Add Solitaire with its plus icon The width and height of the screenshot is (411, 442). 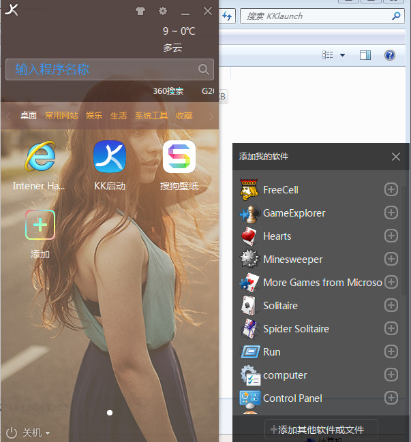(391, 305)
